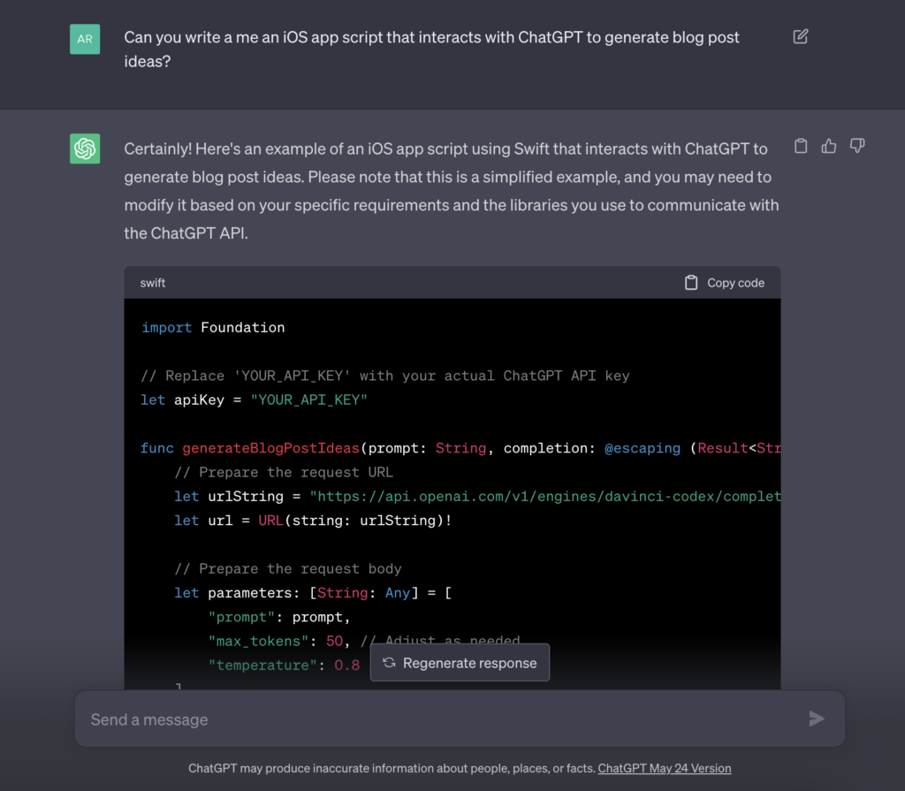Click the 'let url = URL(string: urlString)!' line

(313, 521)
